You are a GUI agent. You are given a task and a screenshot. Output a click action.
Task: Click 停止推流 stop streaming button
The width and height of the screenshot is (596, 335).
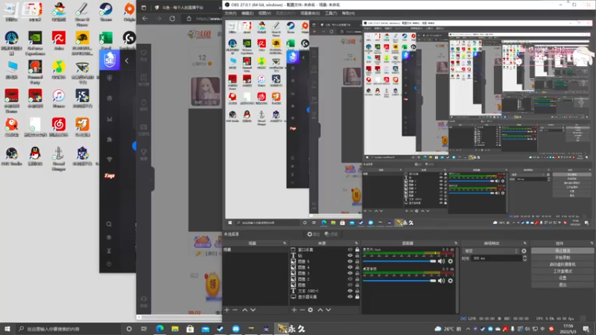point(562,251)
